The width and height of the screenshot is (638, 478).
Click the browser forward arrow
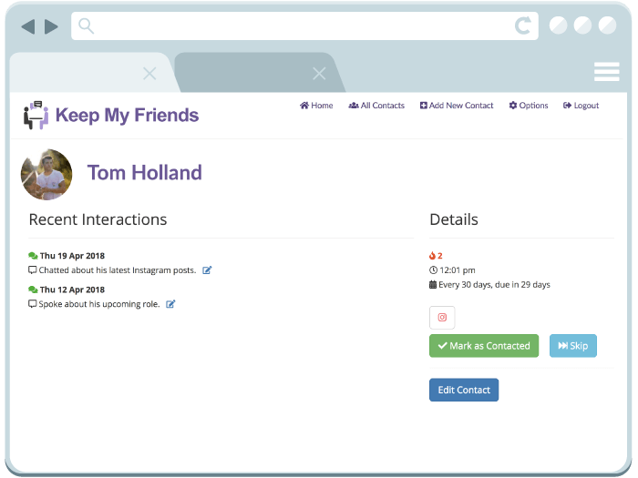coord(51,26)
